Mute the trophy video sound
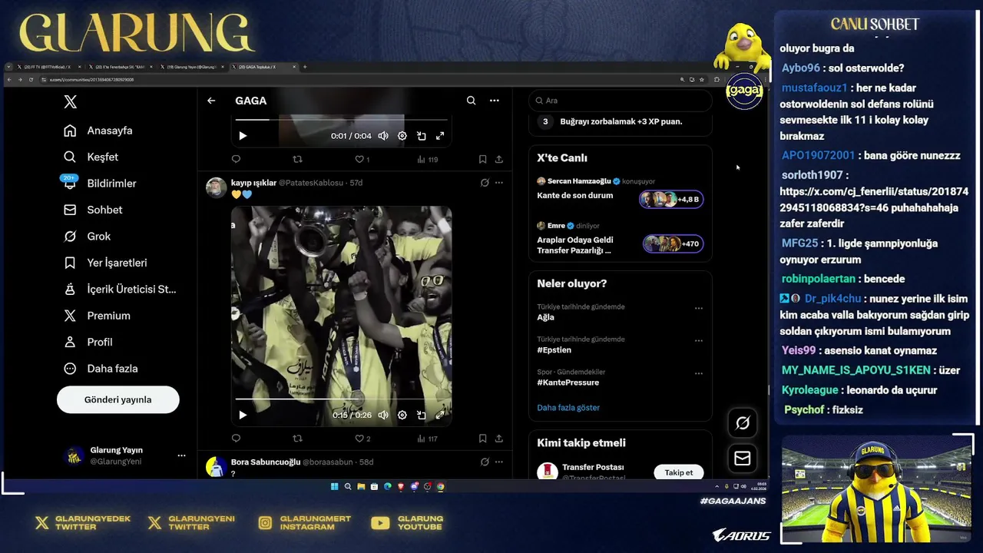983x553 pixels. [383, 416]
